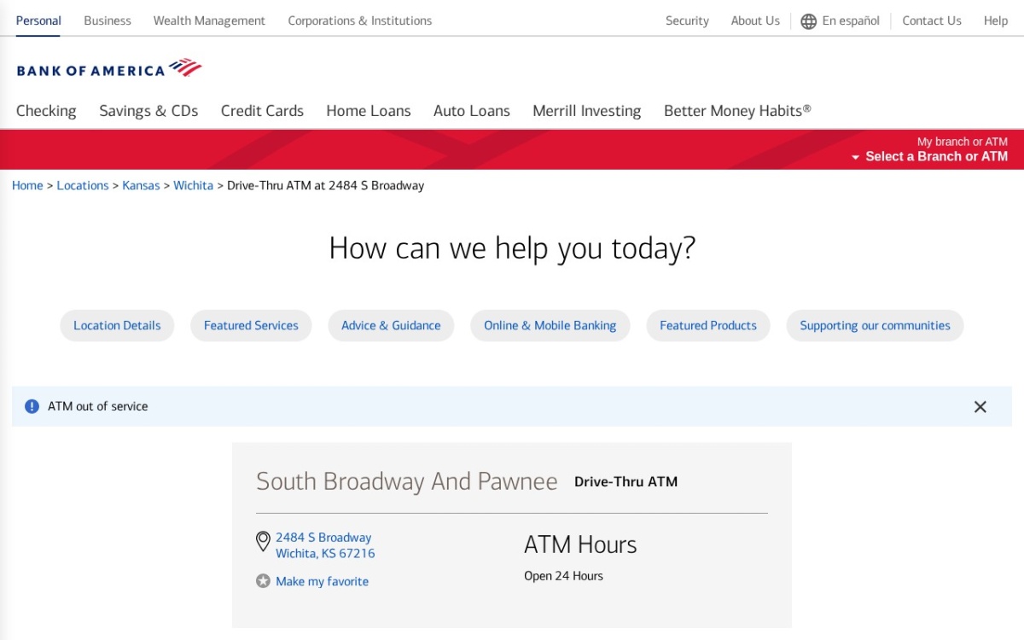The image size is (1024, 640).
Task: Open the Auto Loans menu
Action: tap(472, 111)
